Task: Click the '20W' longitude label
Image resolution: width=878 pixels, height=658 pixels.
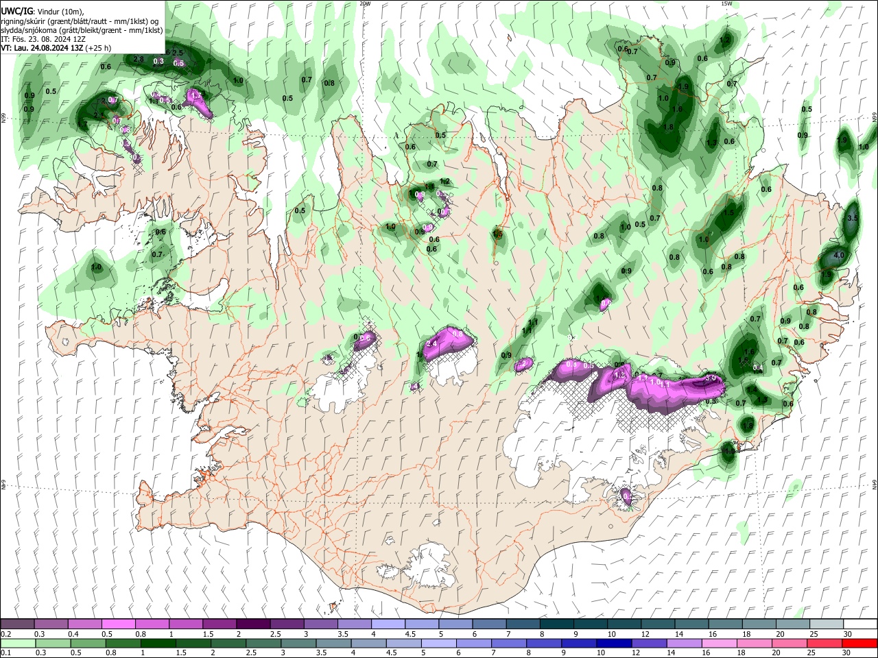Action: point(366,3)
